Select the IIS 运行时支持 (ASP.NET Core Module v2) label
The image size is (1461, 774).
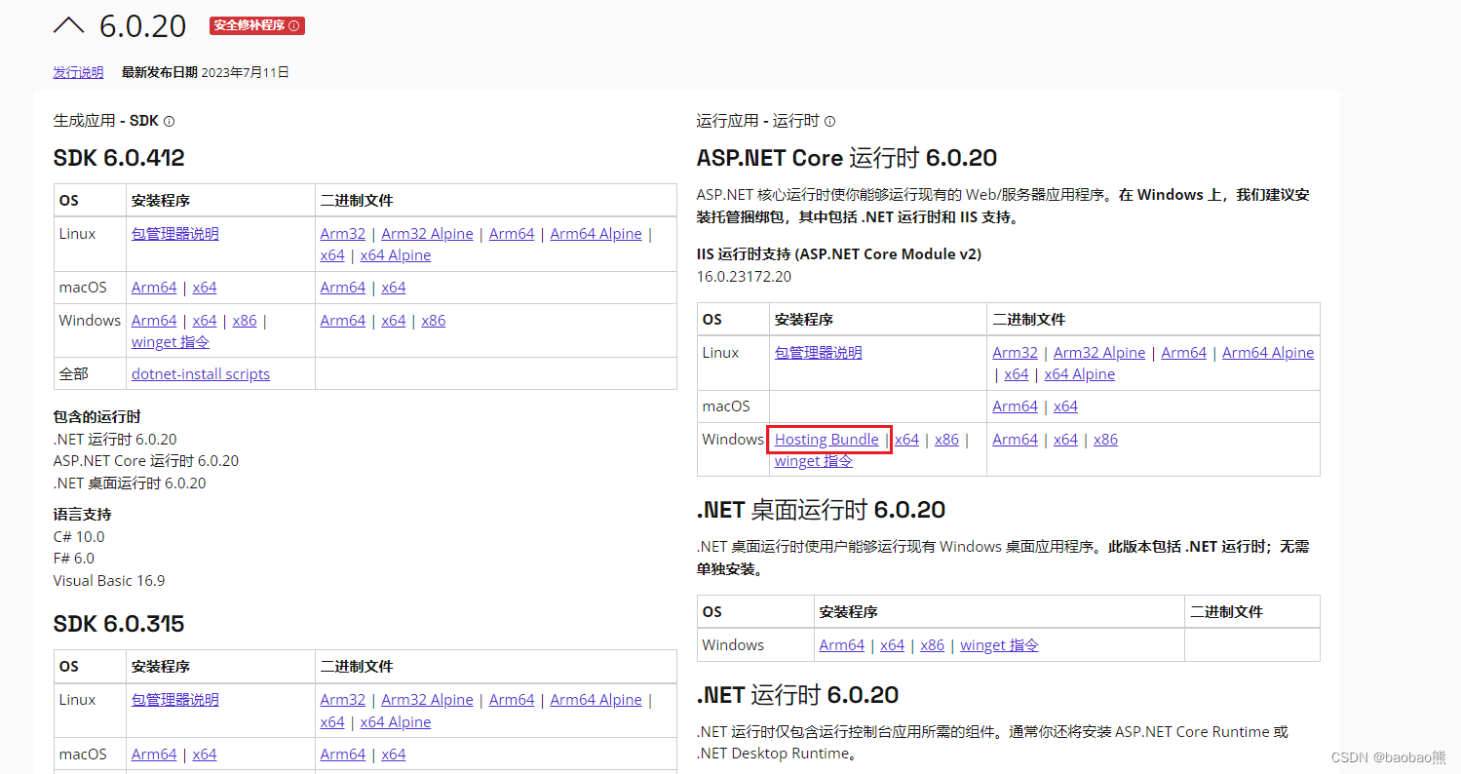[x=839, y=254]
